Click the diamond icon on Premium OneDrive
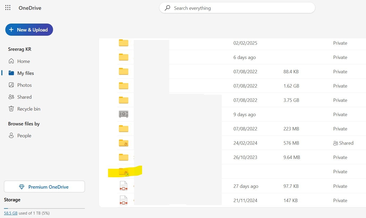This screenshot has width=366, height=218. click(x=22, y=187)
